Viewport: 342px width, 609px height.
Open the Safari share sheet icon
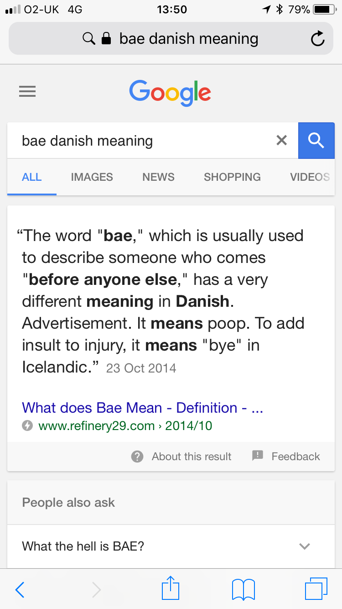(171, 588)
